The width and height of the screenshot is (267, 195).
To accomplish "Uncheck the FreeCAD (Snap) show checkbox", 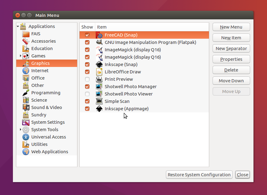I will click(x=87, y=35).
